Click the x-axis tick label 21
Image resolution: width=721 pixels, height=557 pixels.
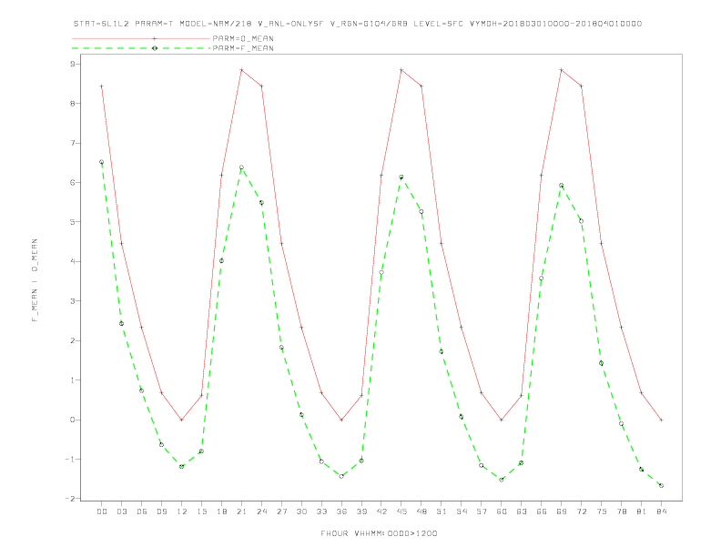tap(241, 511)
